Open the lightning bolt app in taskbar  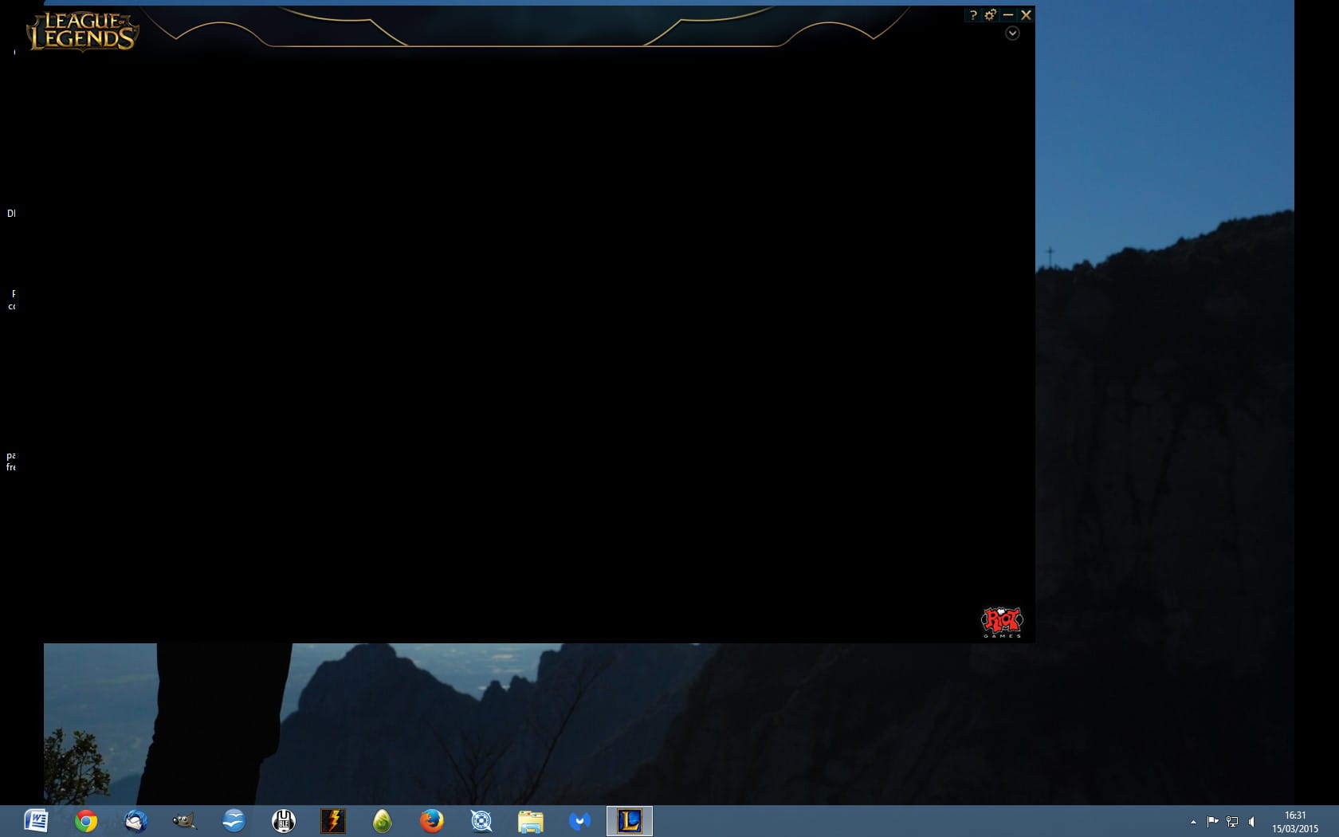point(333,821)
